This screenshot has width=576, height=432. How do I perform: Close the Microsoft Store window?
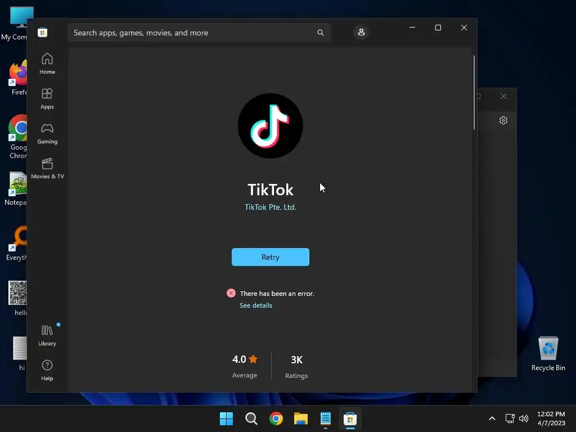(464, 28)
